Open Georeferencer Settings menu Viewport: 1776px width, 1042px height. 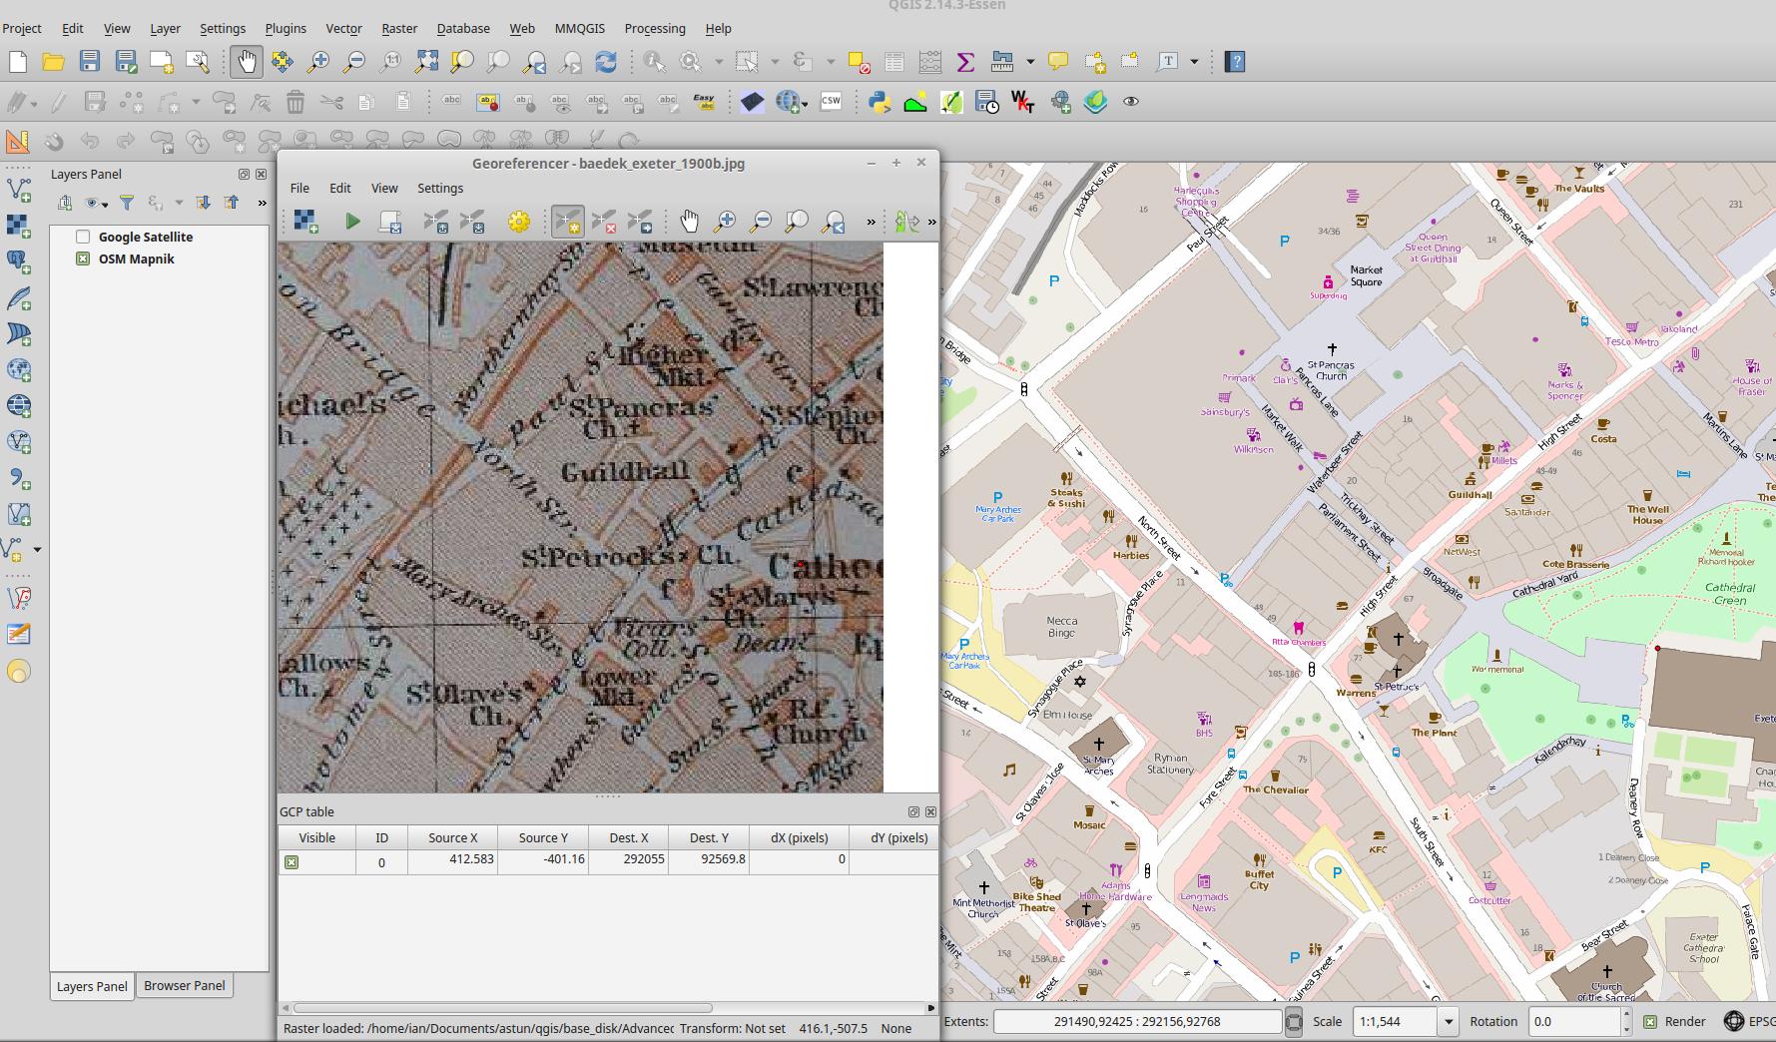click(x=440, y=188)
